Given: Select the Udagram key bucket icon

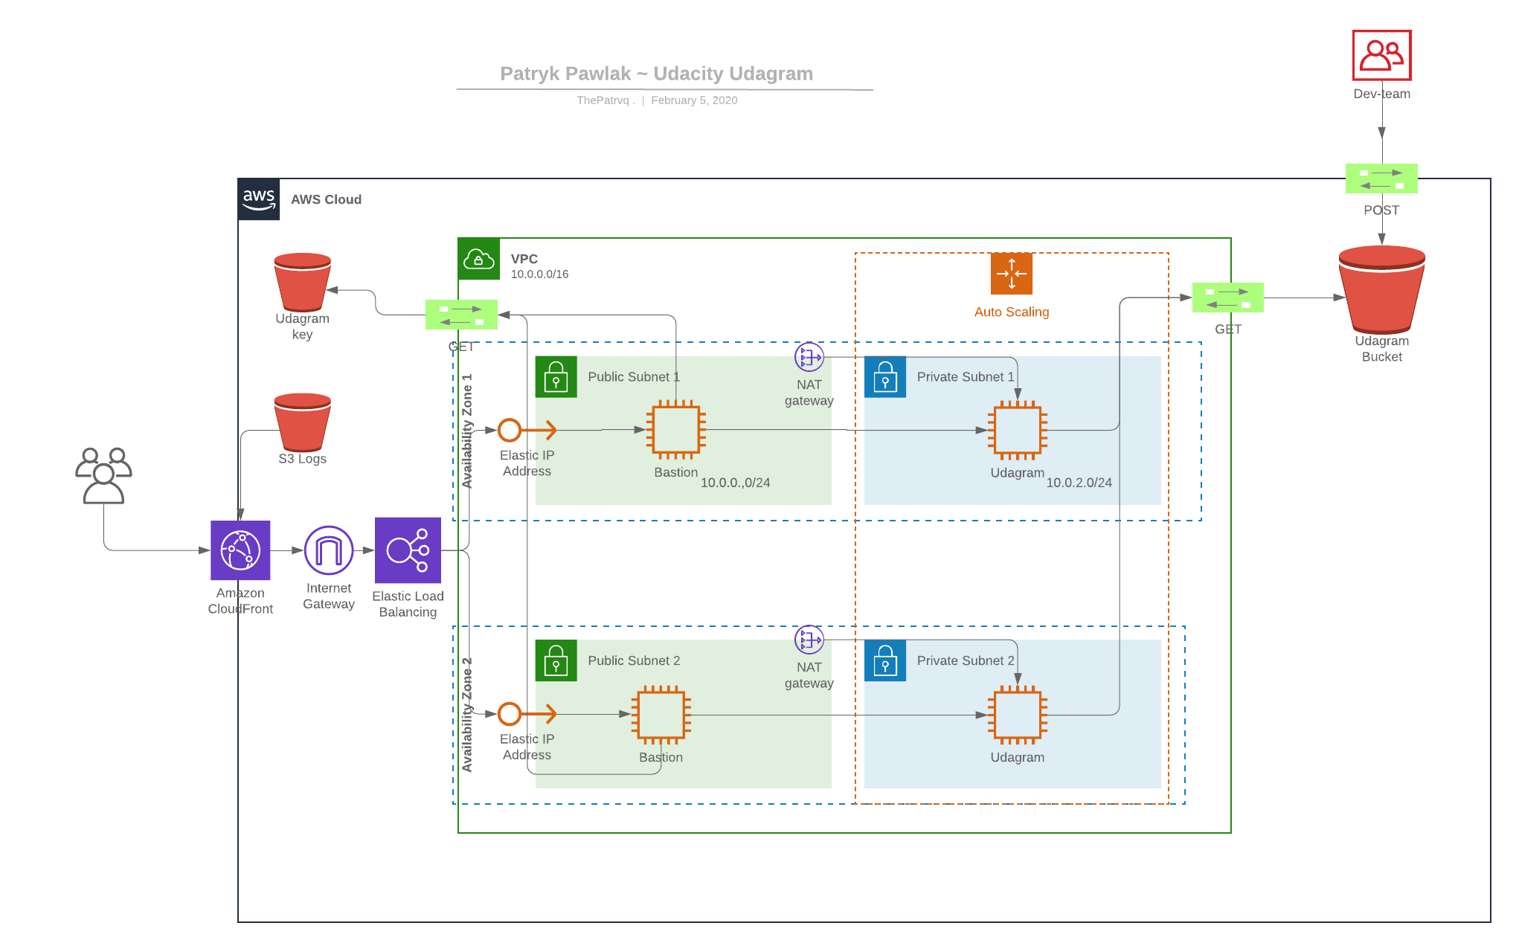Looking at the screenshot, I should pyautogui.click(x=302, y=282).
